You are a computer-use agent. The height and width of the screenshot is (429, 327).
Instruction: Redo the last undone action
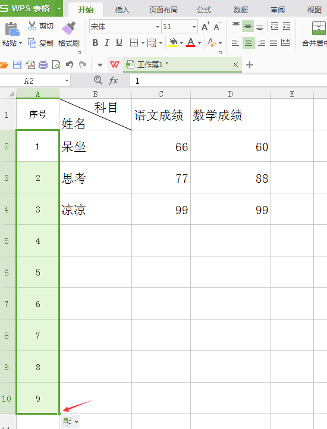click(83, 65)
